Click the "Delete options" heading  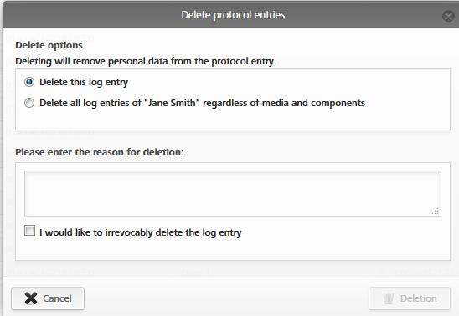point(49,45)
